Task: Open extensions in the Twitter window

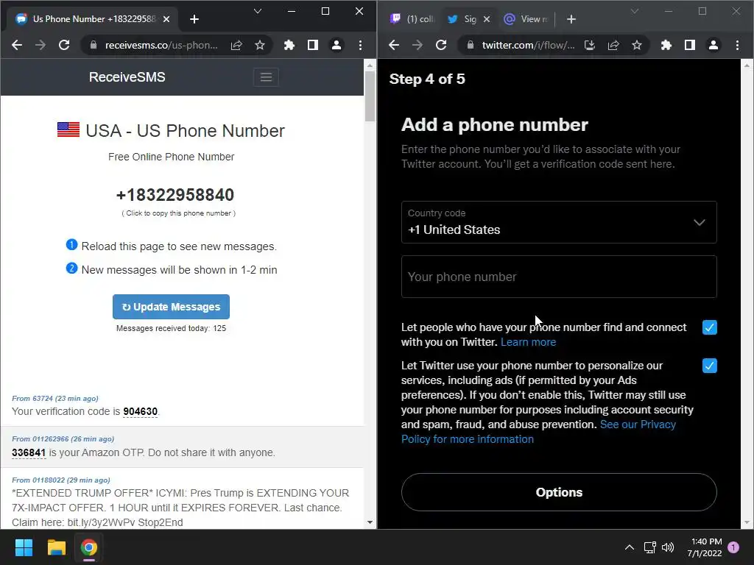Action: click(x=666, y=45)
